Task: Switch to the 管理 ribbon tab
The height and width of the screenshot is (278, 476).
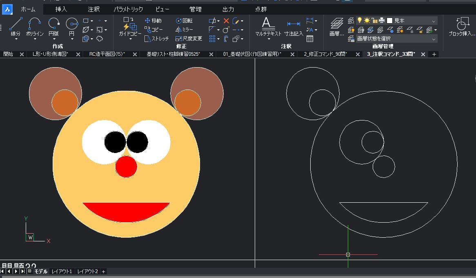Action: point(196,9)
